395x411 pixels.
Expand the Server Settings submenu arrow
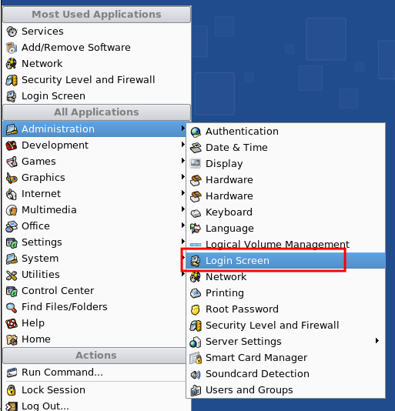(x=377, y=341)
